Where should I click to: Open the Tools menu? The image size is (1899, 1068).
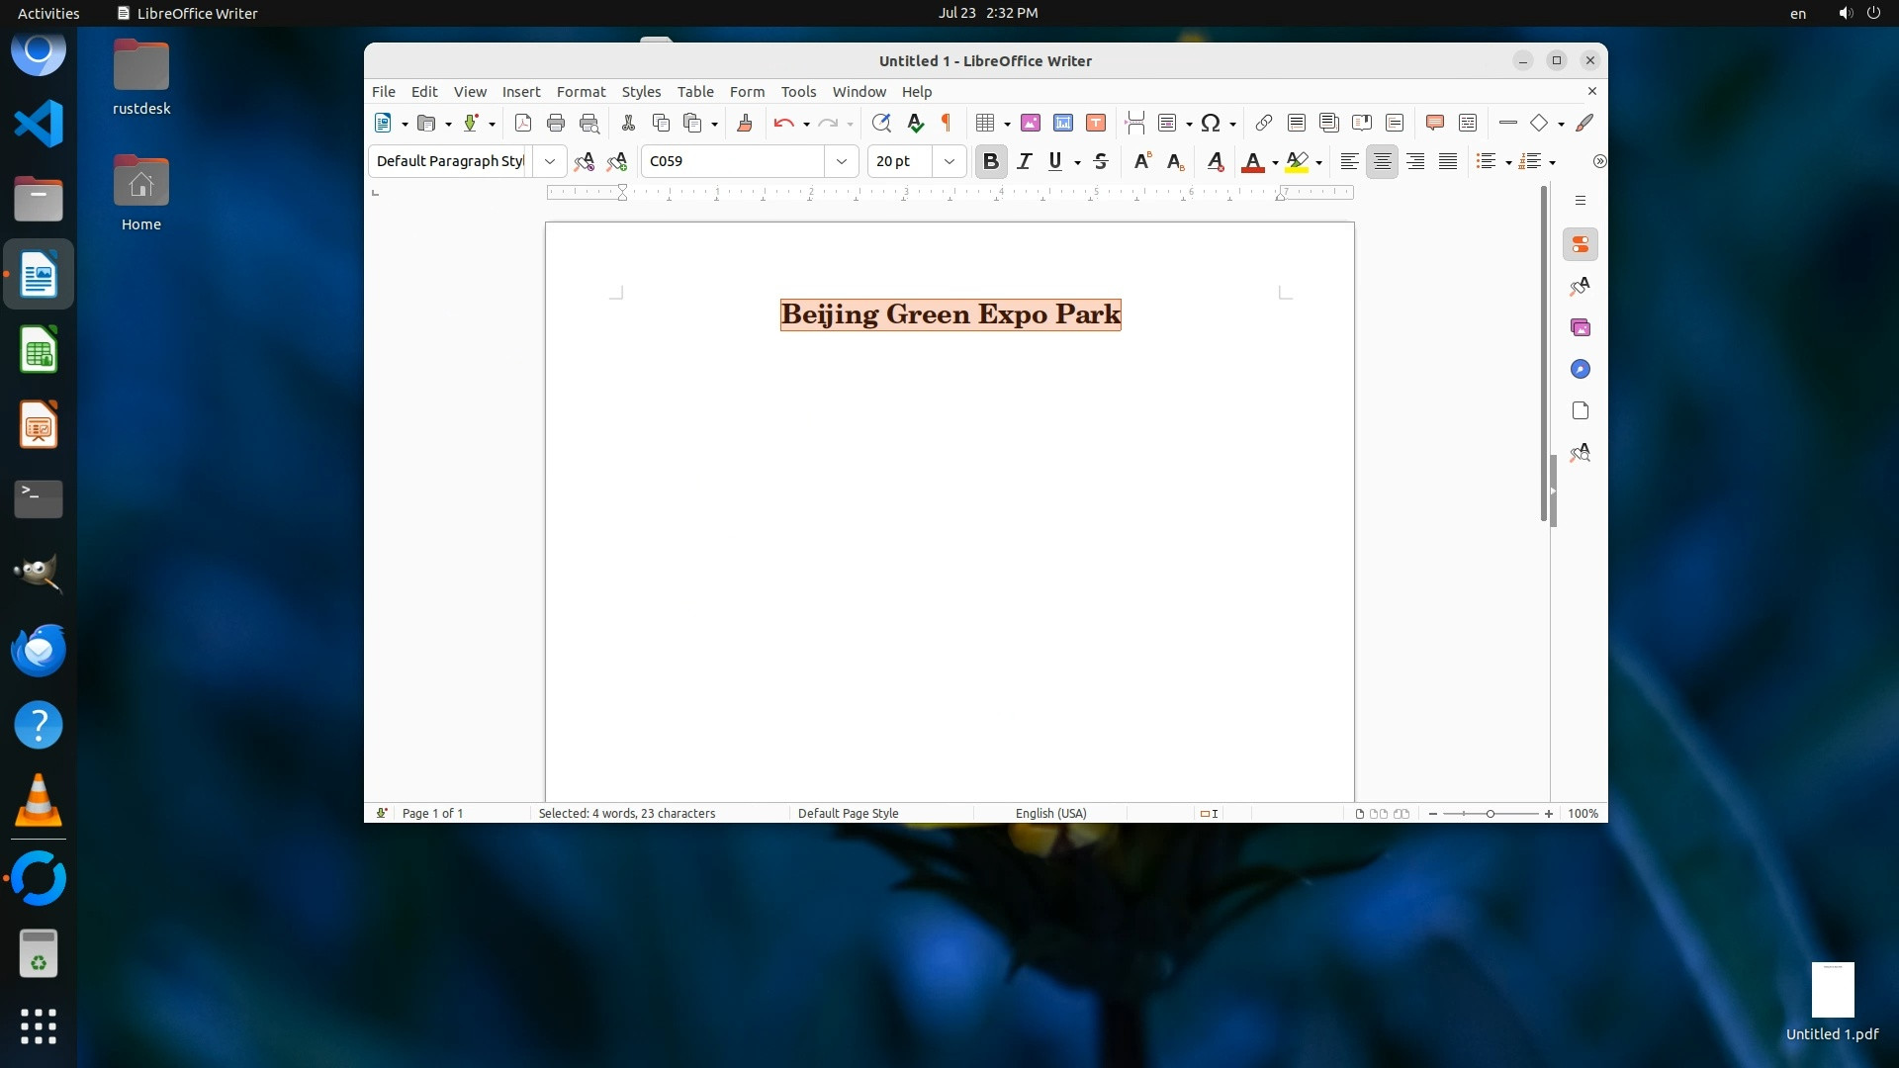797,91
